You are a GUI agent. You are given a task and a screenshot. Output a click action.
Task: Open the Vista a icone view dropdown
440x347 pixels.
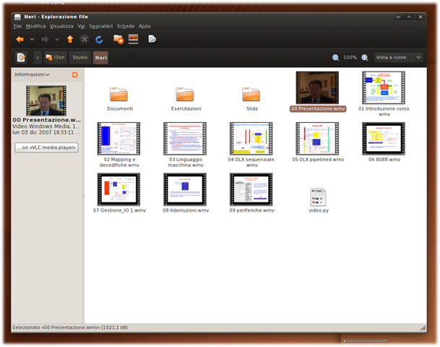(398, 58)
